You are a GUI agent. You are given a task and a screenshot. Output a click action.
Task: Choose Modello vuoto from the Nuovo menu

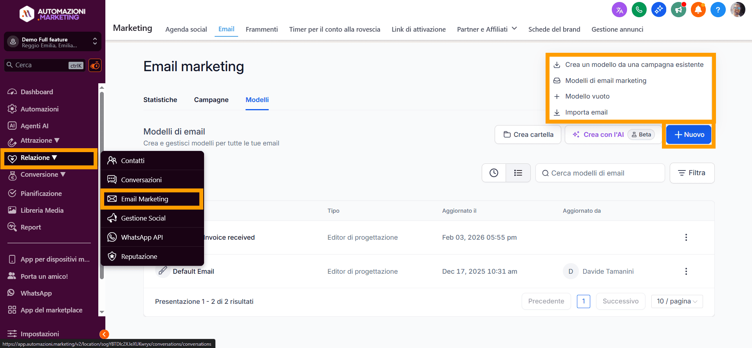coord(587,96)
